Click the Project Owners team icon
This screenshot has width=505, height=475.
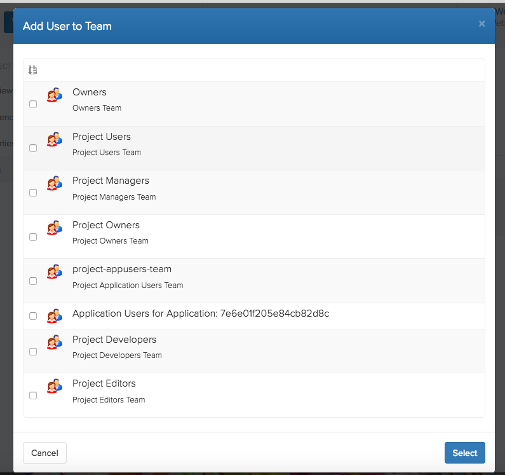point(54,228)
